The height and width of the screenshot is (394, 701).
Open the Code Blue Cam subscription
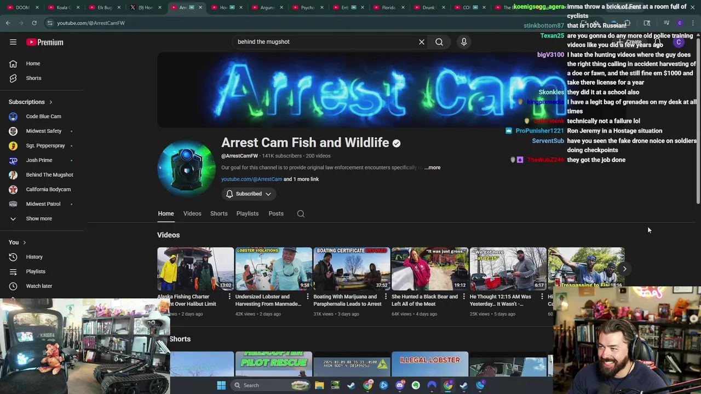click(x=43, y=117)
